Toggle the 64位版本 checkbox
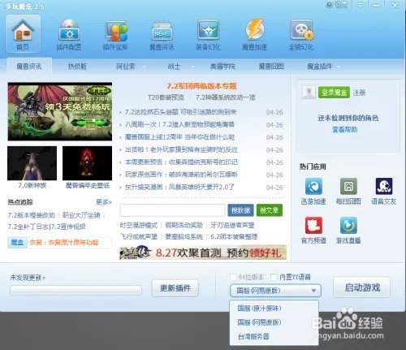 pos(233,277)
